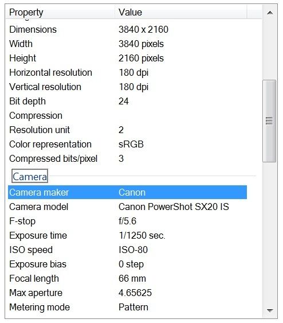
Task: Click the scrollbar down arrow
Action: [x=270, y=310]
